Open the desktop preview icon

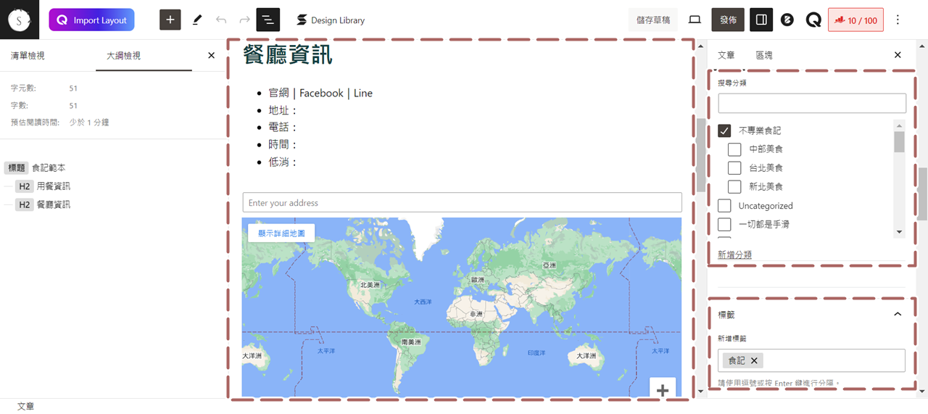coord(695,20)
